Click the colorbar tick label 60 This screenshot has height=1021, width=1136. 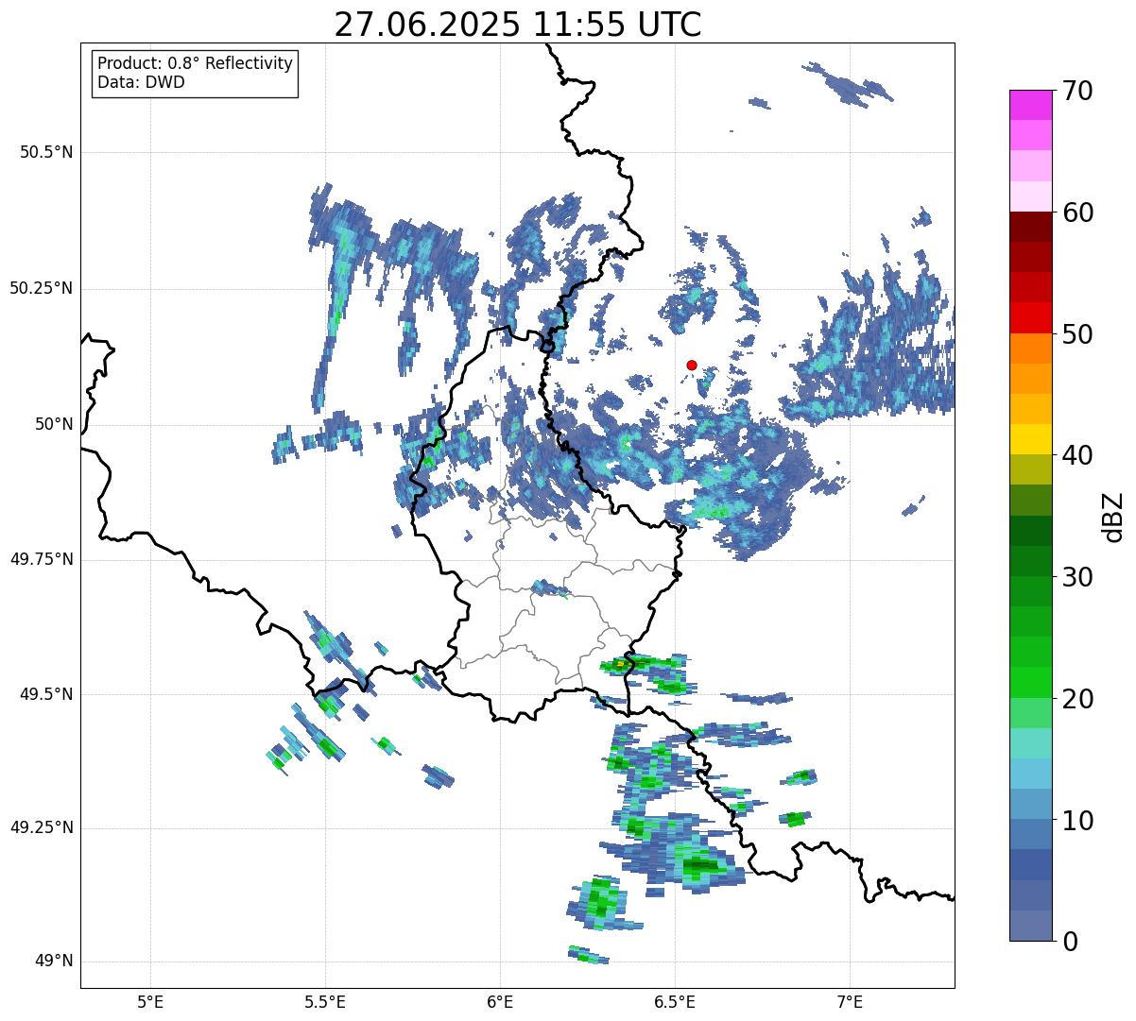point(1077,213)
